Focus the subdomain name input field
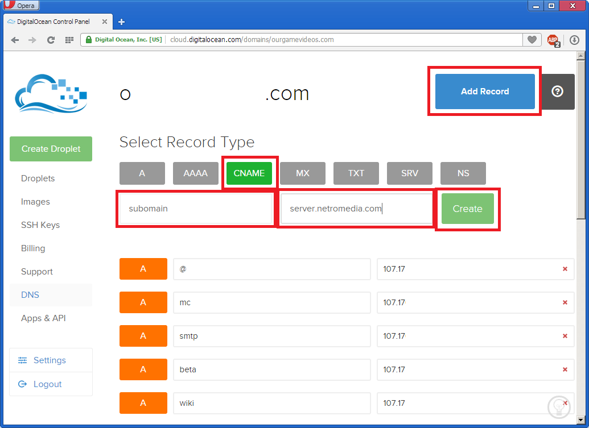The image size is (589, 428). (x=196, y=209)
